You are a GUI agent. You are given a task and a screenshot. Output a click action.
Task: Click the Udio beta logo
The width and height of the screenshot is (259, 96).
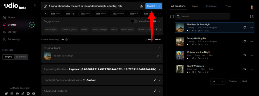pyautogui.click(x=15, y=6)
